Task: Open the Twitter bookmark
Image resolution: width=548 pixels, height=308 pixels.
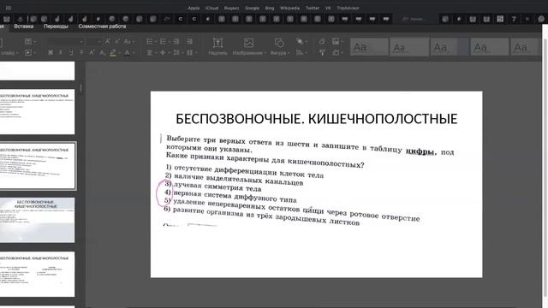Action: point(313,8)
